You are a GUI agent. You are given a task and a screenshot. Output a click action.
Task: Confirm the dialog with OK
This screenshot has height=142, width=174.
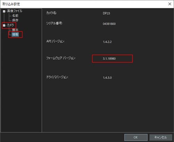136,137
